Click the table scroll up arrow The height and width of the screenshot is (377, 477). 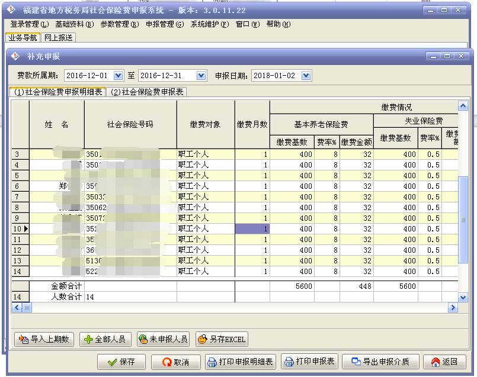click(463, 106)
